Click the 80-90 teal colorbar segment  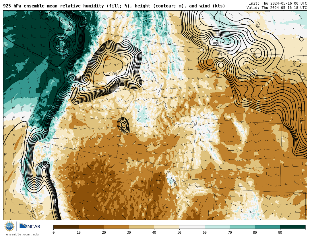[268, 227]
